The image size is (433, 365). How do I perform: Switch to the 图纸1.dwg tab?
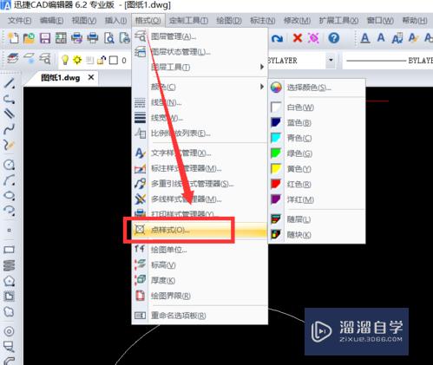(60, 78)
